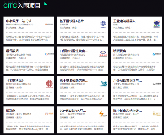The height and width of the screenshot is (135, 164).
Task: Open the 悦融家 project title
Action: pyautogui.click(x=11, y=111)
